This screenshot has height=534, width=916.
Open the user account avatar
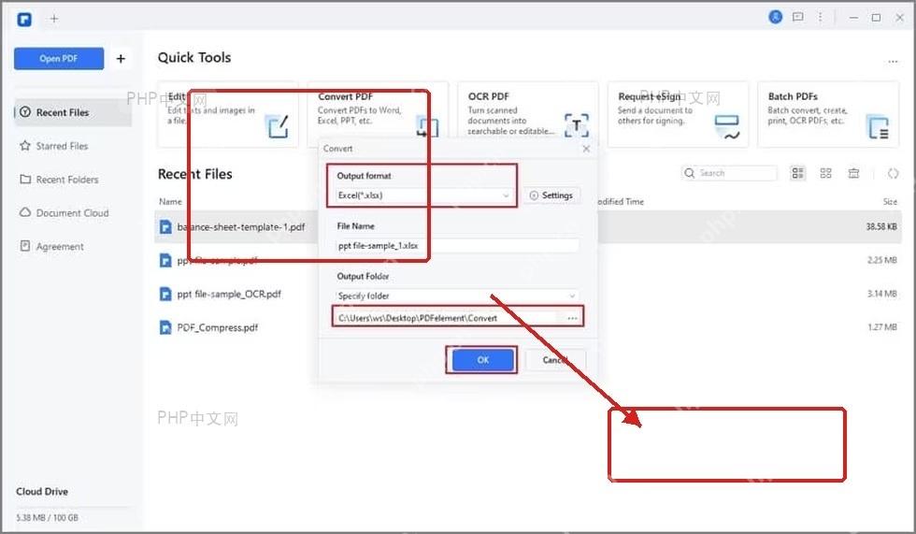(x=775, y=17)
